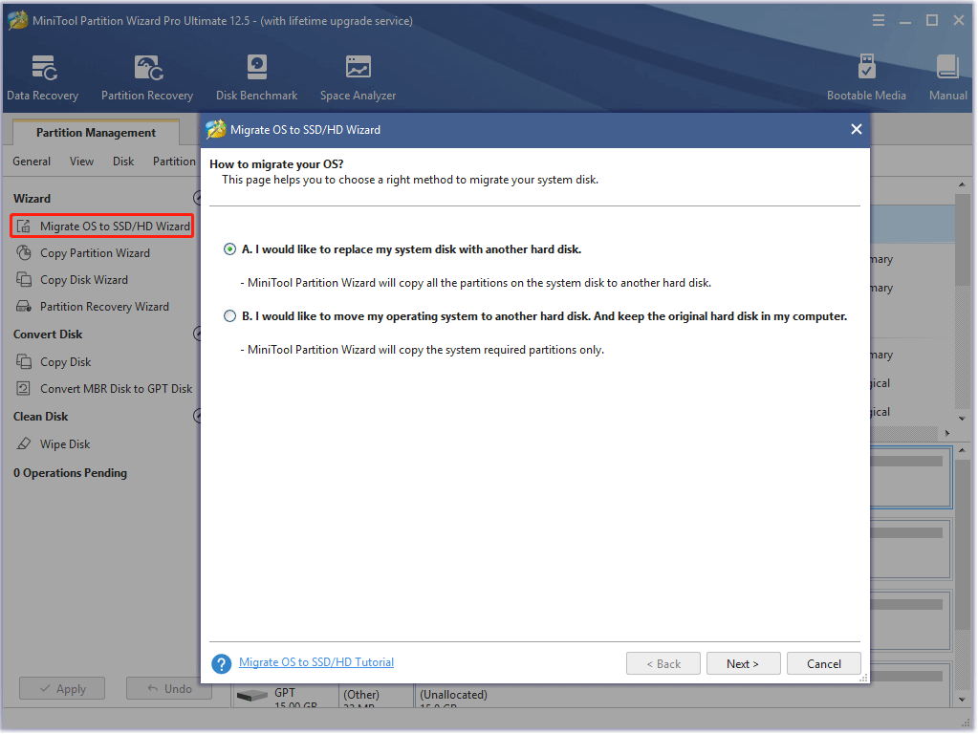Click MiniTool logo in wizard title
This screenshot has width=978, height=734.
216,130
